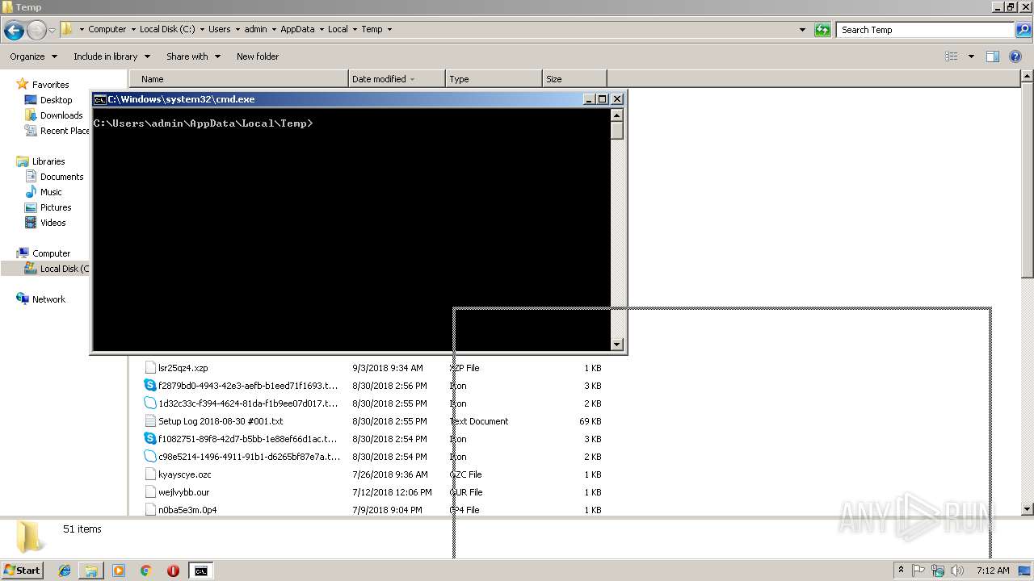Click Local Disk (C:) breadcrumb

(166, 29)
